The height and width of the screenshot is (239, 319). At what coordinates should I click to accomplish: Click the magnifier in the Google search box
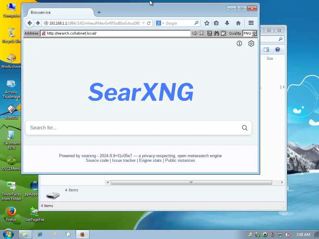pos(196,23)
